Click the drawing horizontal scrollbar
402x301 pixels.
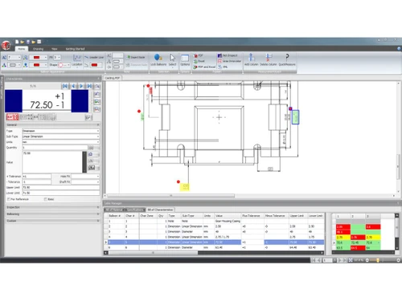click(x=171, y=196)
